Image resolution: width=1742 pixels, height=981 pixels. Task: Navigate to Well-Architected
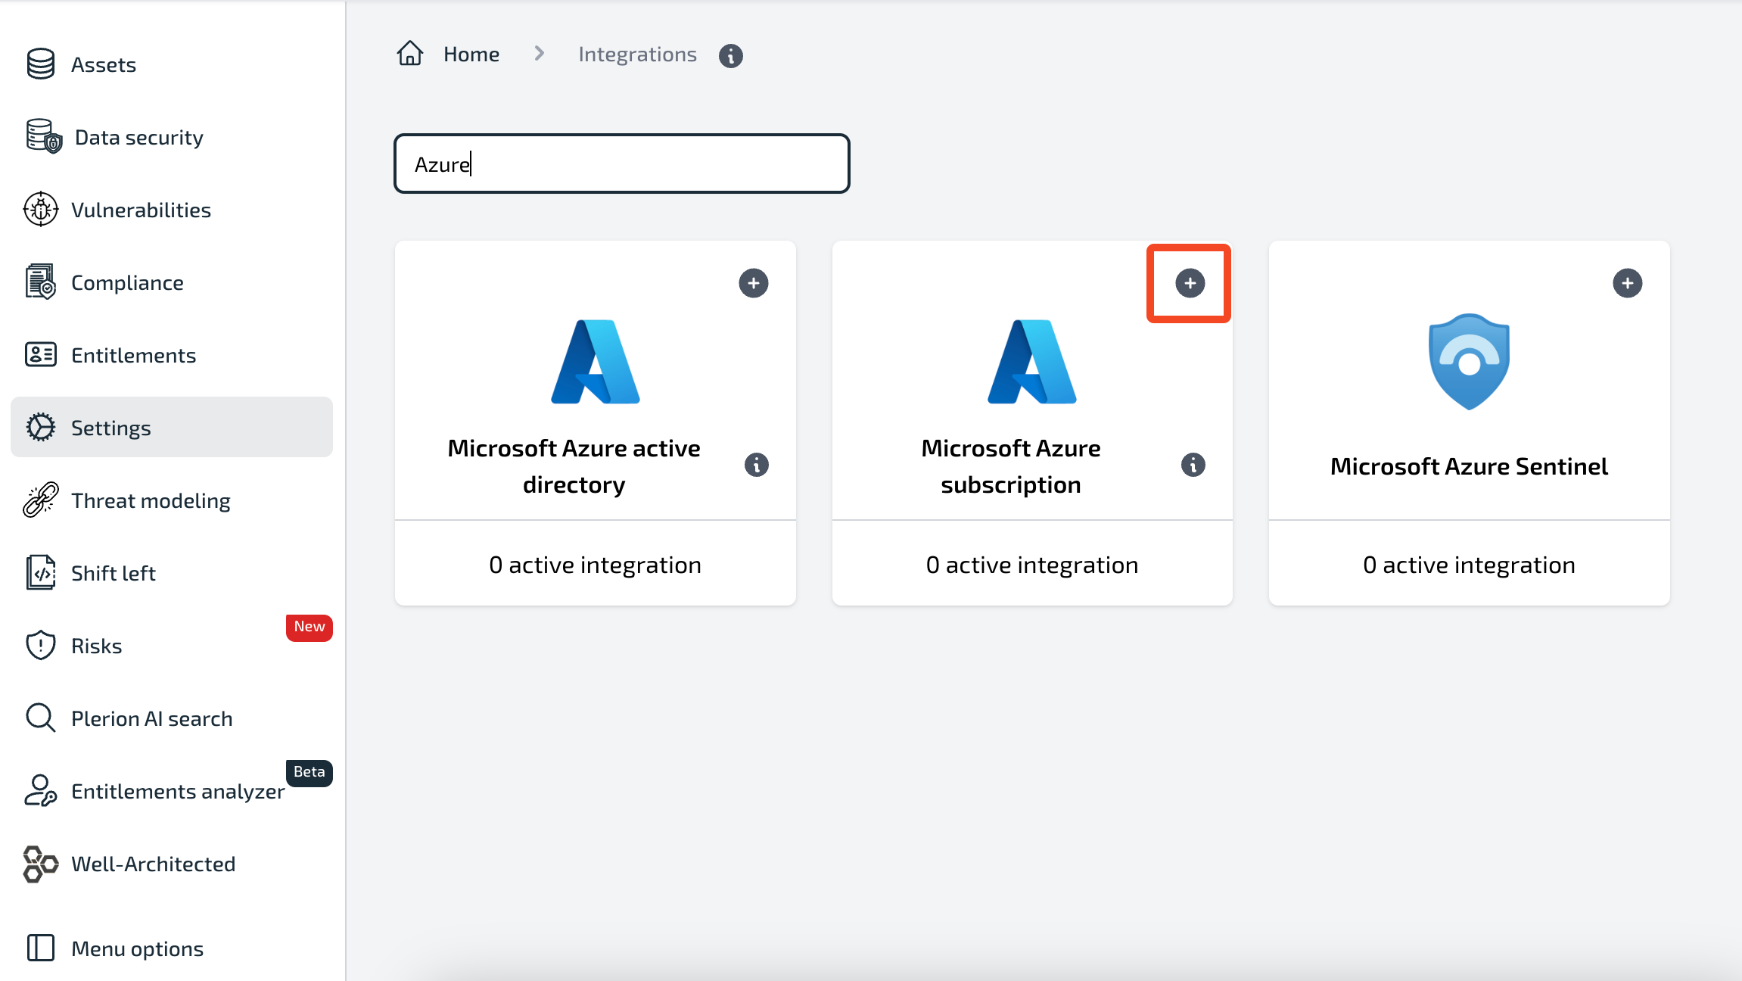click(x=172, y=864)
